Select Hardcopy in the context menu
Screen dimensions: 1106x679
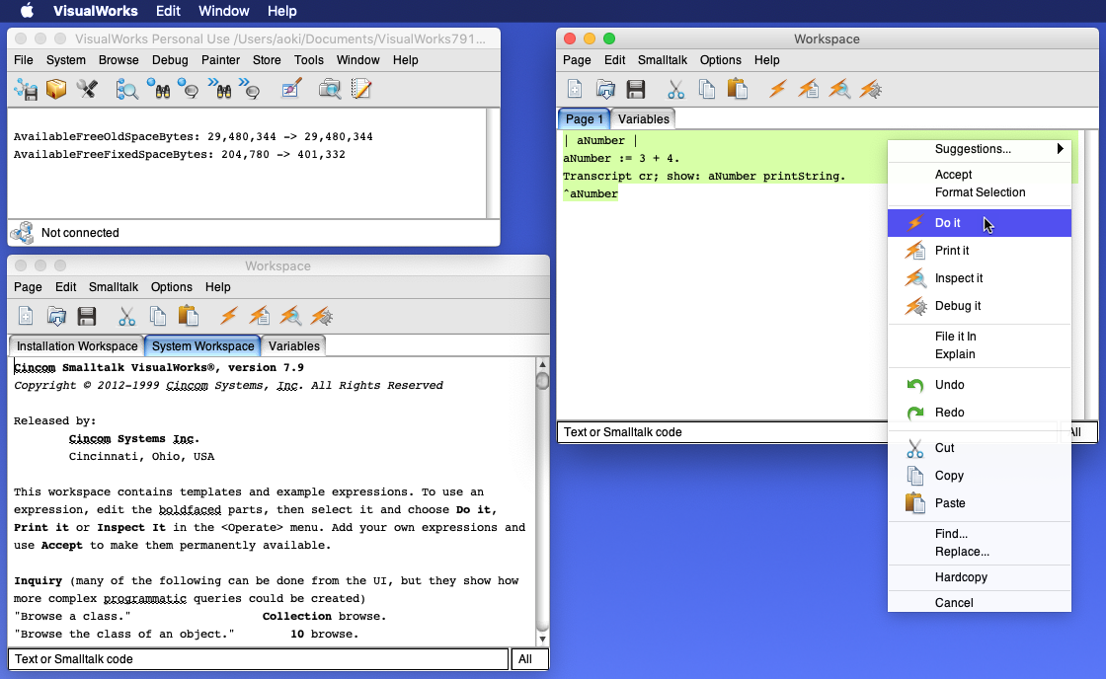[979, 576]
